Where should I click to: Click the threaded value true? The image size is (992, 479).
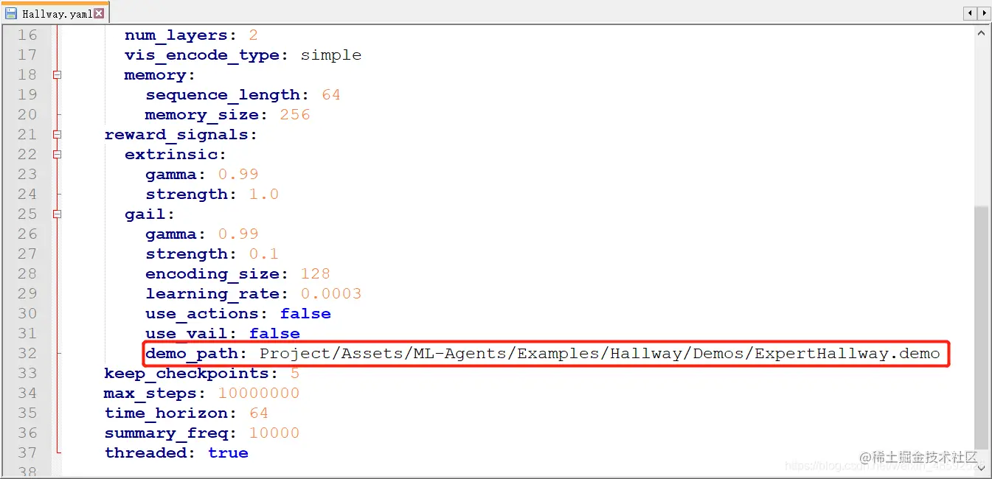click(228, 453)
